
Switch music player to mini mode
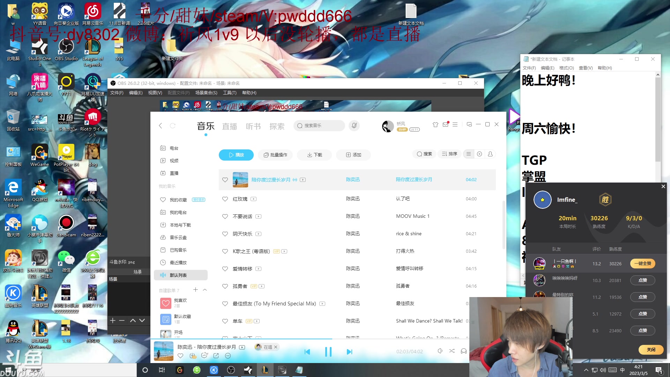[469, 124]
